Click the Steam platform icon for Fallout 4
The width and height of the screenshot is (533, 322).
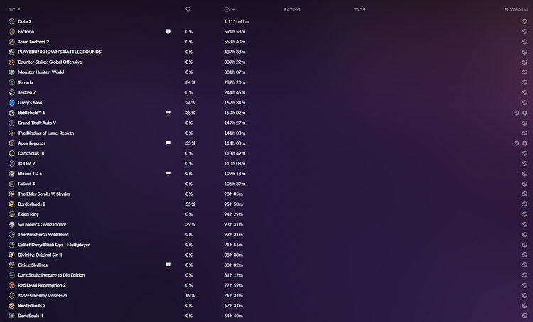click(x=524, y=184)
